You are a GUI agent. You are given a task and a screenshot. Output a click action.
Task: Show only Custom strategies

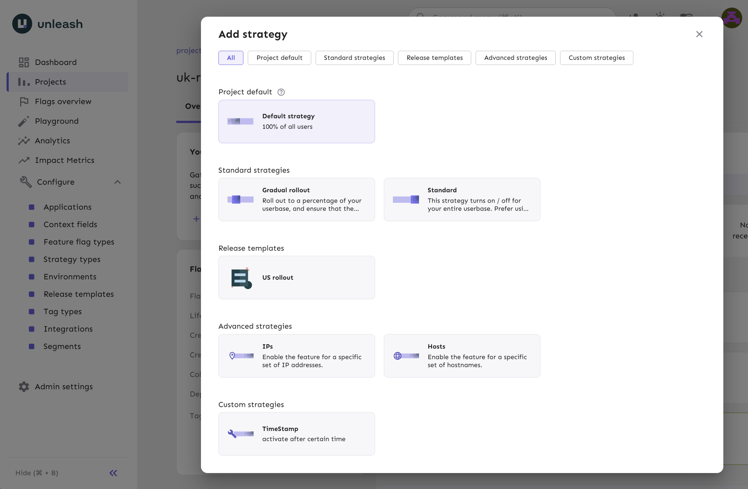tap(596, 58)
